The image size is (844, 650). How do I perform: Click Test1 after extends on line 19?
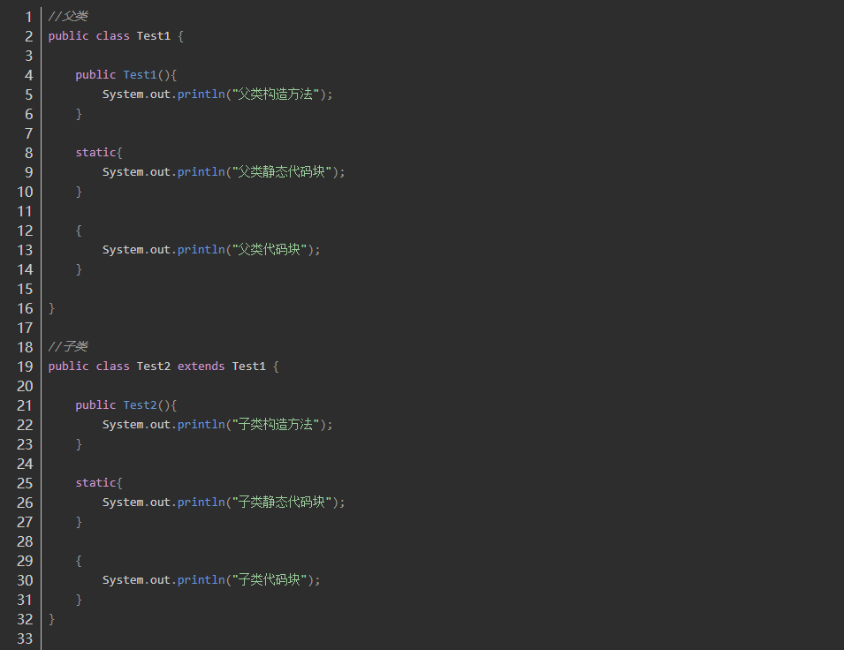click(x=248, y=367)
